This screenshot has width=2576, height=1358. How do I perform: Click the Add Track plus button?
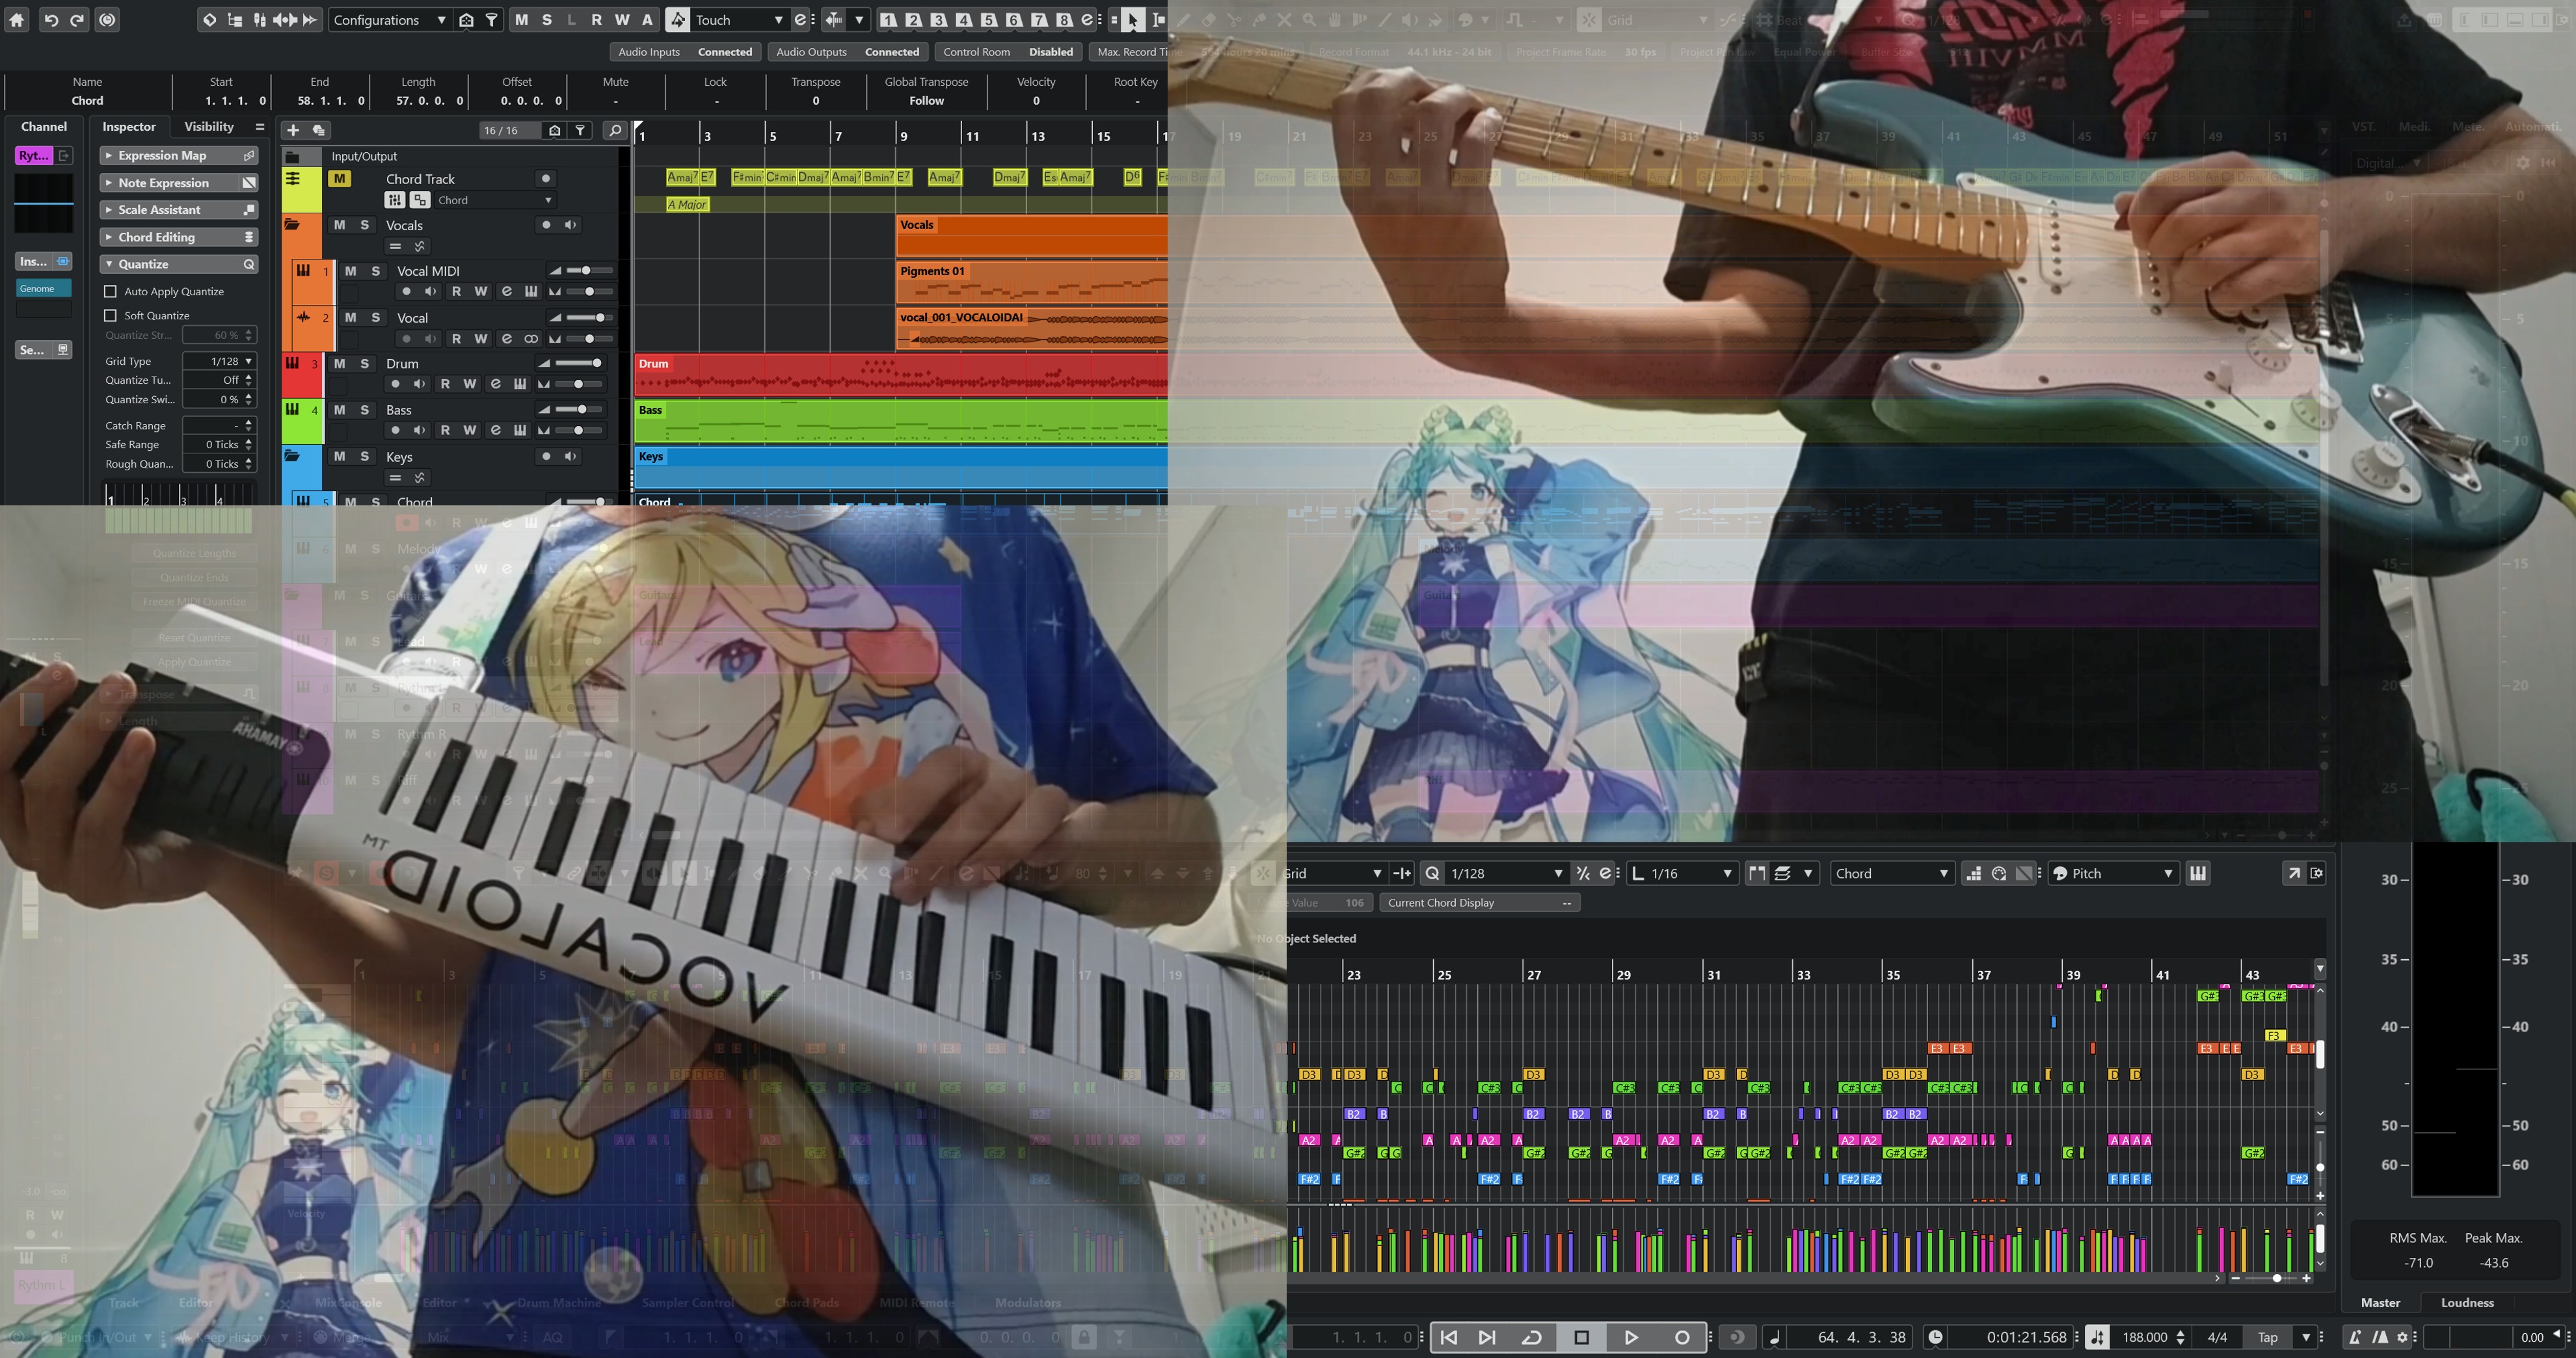point(293,130)
